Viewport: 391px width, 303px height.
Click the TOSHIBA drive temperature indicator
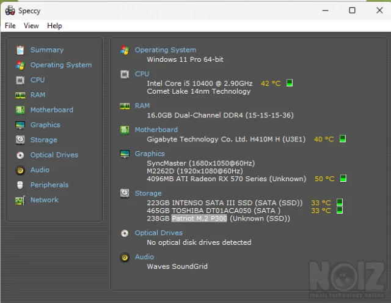pos(340,210)
